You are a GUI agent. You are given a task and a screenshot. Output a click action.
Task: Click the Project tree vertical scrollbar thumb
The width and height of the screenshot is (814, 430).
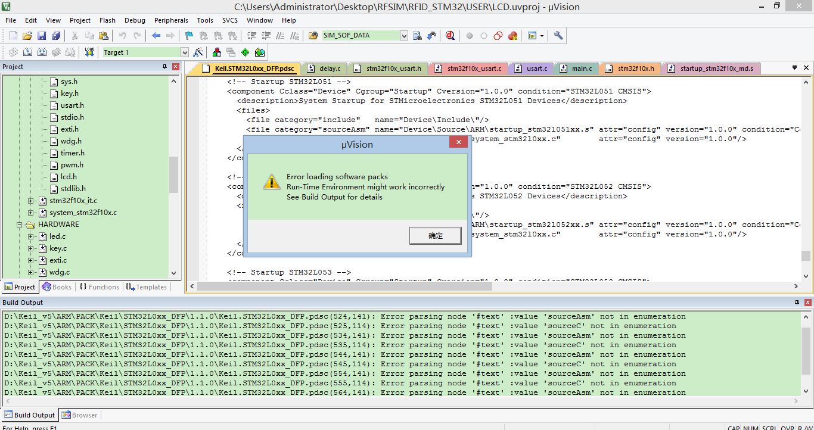pyautogui.click(x=173, y=175)
